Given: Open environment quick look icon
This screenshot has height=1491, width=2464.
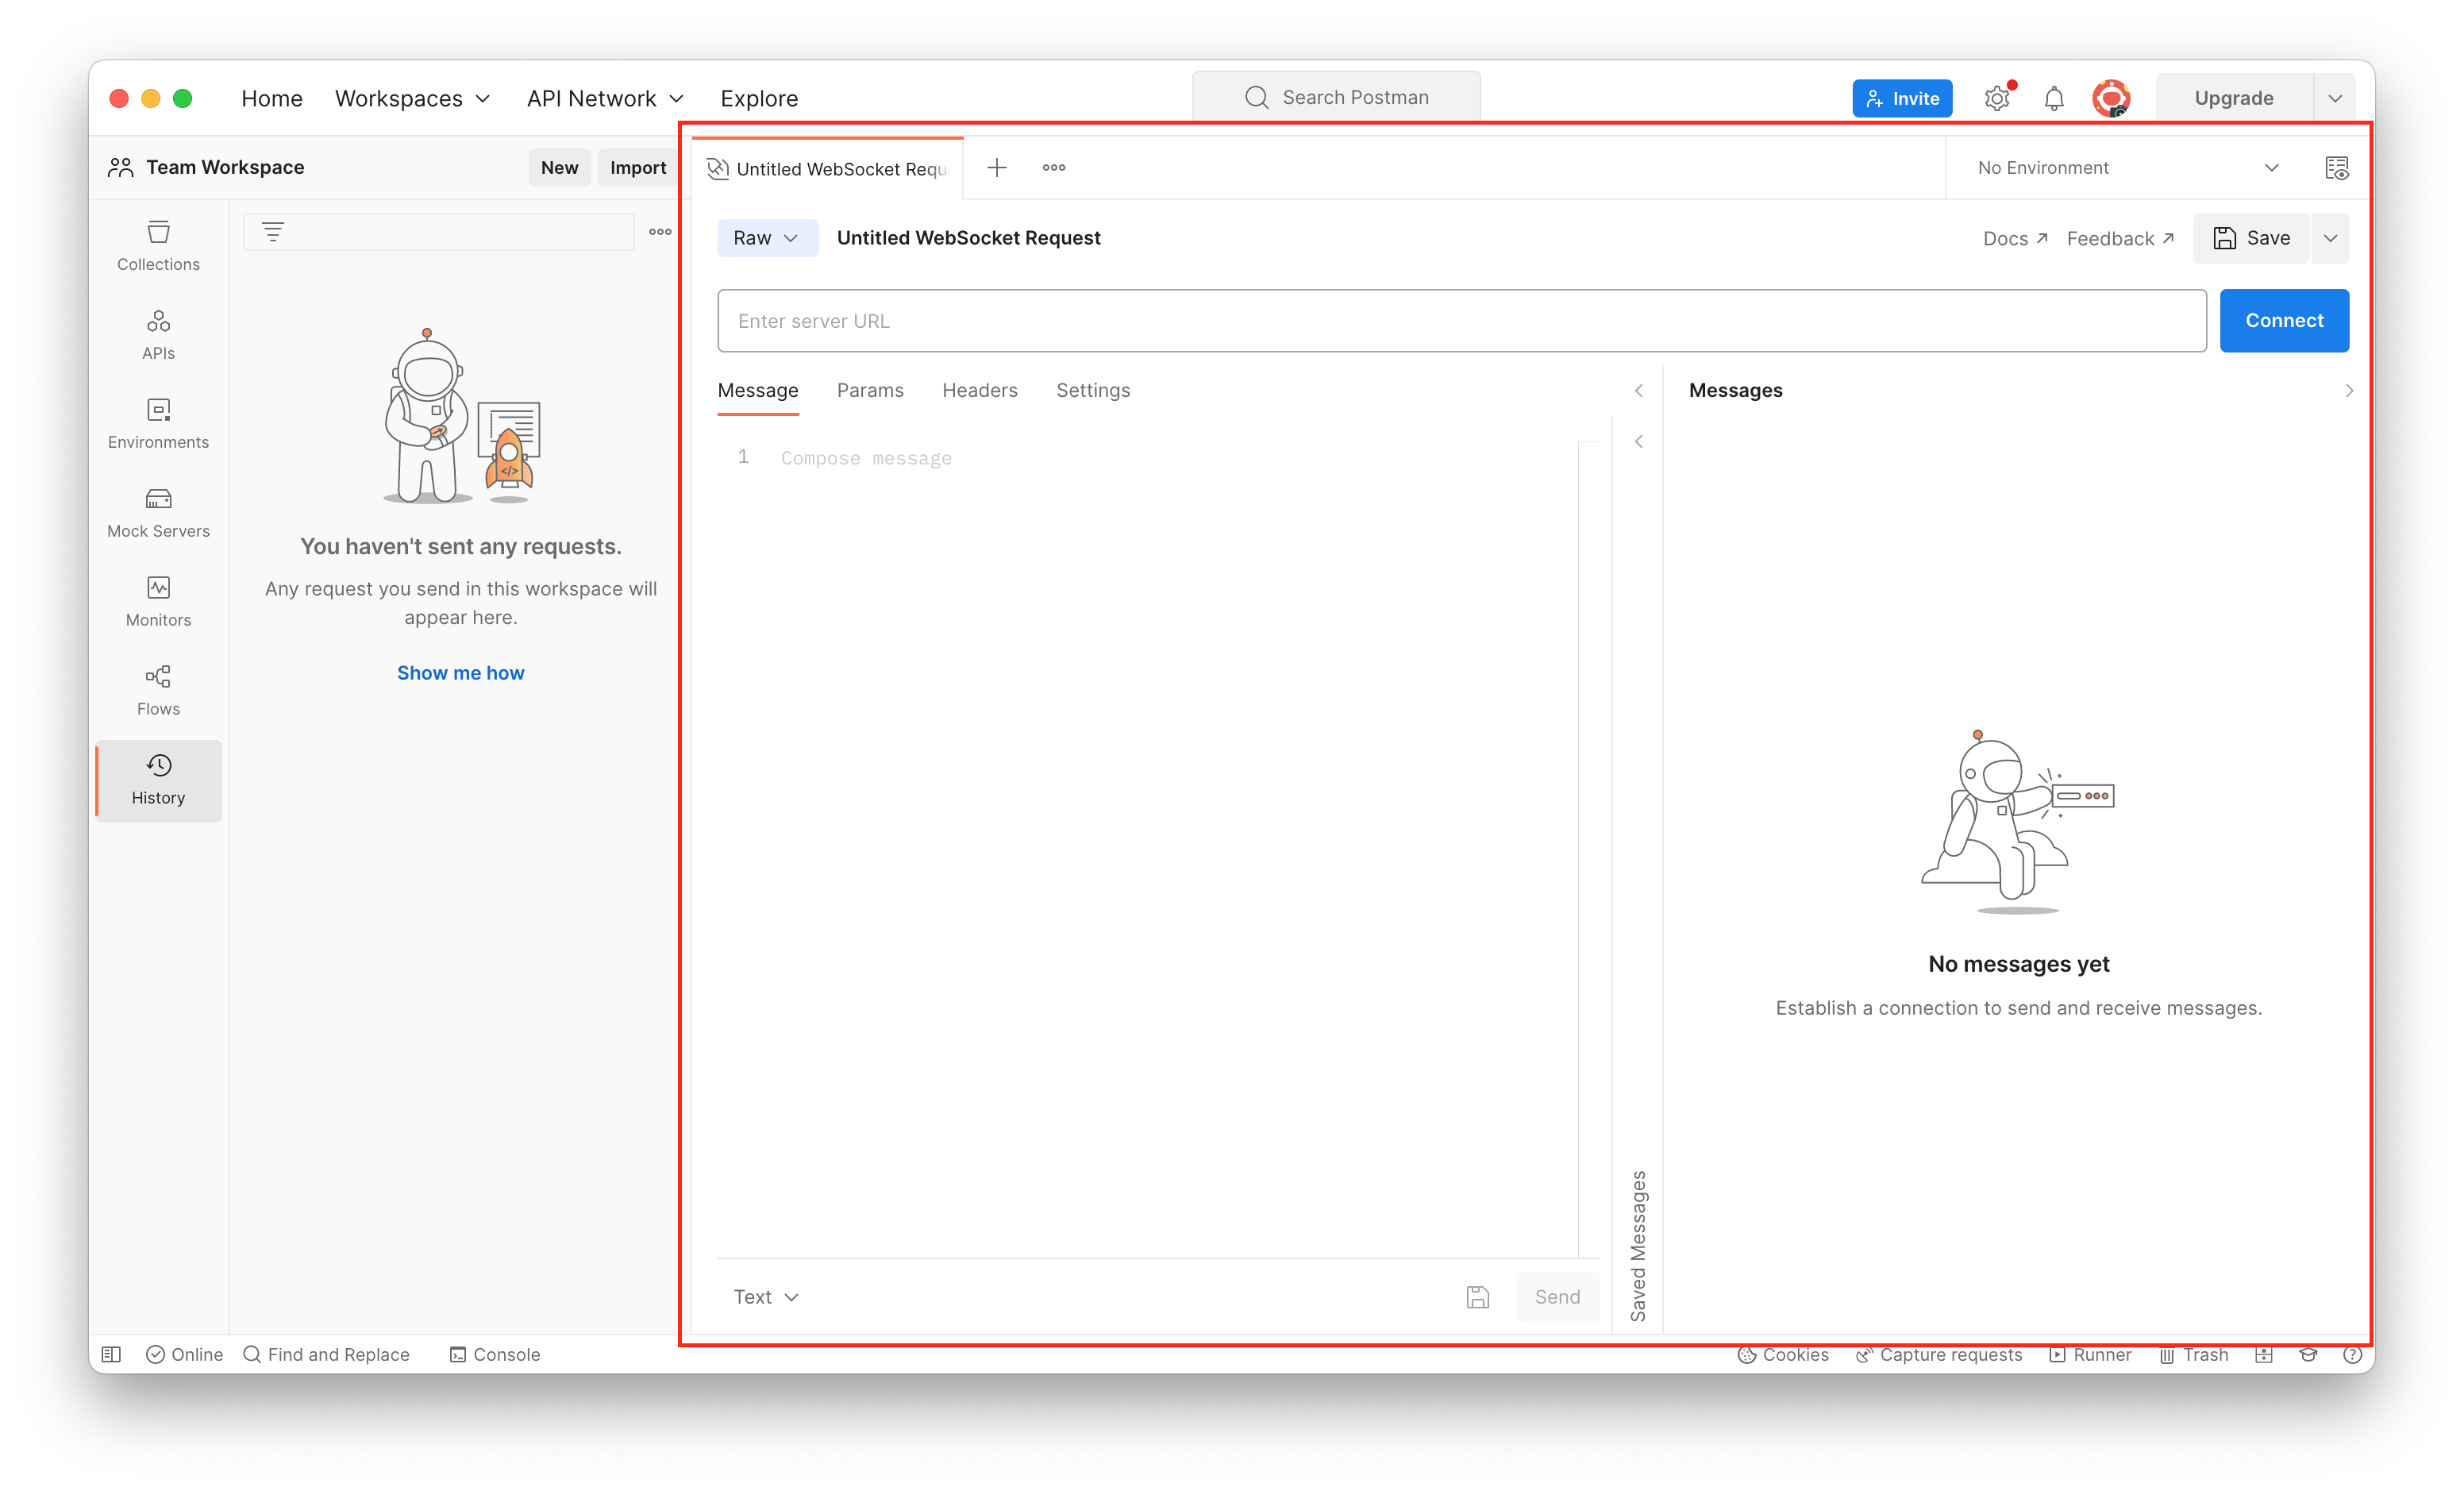Looking at the screenshot, I should pyautogui.click(x=2336, y=168).
